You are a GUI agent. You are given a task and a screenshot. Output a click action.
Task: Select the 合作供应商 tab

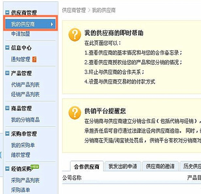click(x=87, y=167)
